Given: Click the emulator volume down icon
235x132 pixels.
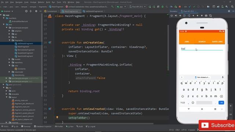Looking at the screenshot, I should tap(180, 15).
